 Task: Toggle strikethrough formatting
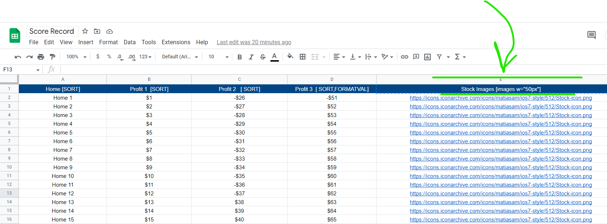(x=263, y=57)
